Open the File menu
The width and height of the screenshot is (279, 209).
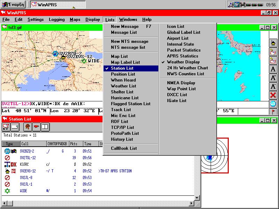point(6,20)
